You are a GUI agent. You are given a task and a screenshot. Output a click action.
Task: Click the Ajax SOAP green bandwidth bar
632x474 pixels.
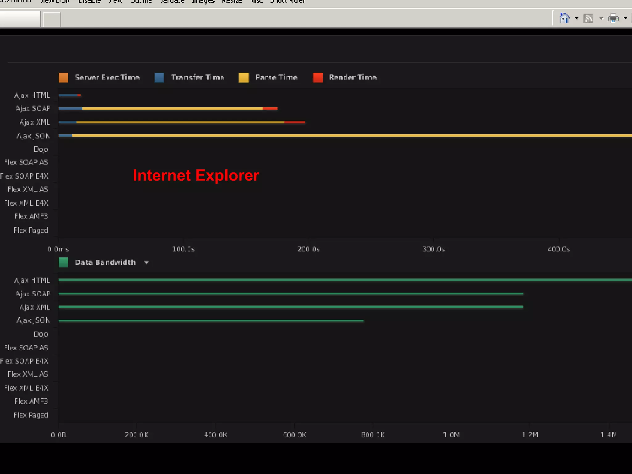point(291,294)
